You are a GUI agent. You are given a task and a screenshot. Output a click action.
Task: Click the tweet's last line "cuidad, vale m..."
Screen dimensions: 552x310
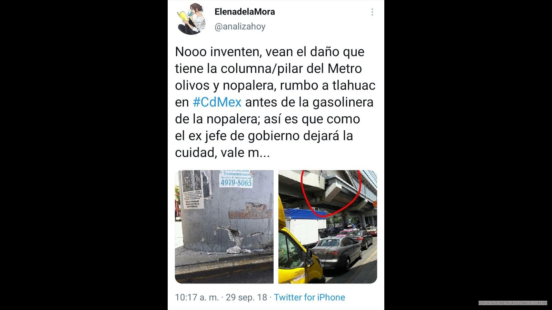(222, 153)
